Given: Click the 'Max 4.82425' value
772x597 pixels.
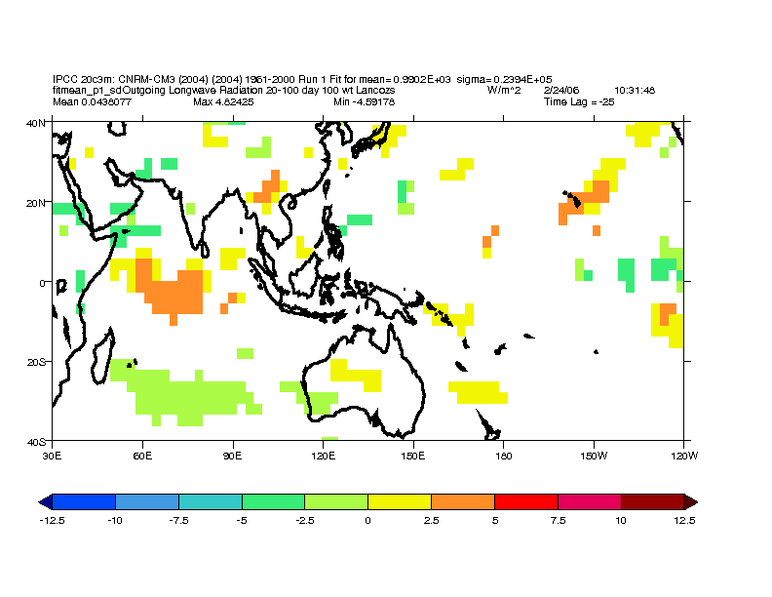Looking at the screenshot, I should click(x=223, y=102).
